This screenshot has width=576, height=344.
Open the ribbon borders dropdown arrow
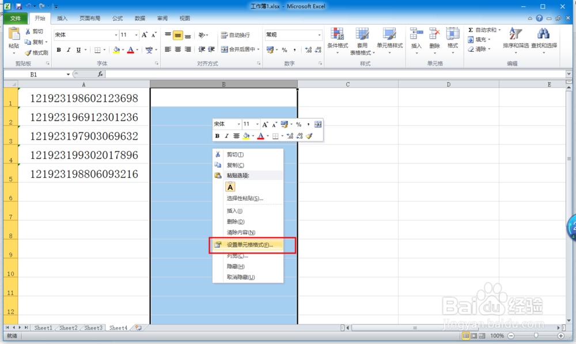[104, 50]
